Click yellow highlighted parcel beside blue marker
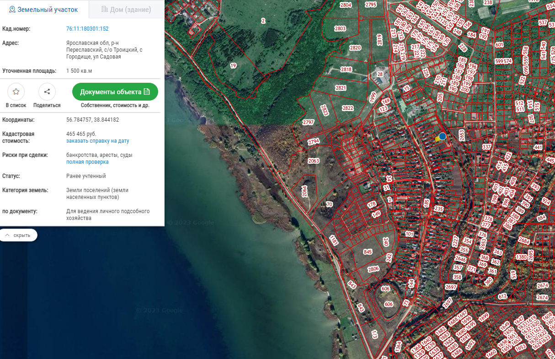Image resolution: width=555 pixels, height=359 pixels. (x=438, y=139)
